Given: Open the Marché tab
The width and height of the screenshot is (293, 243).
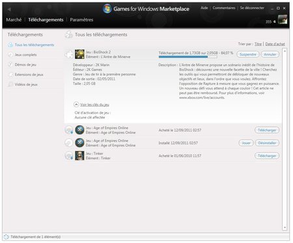Looking at the screenshot, I should [x=14, y=19].
